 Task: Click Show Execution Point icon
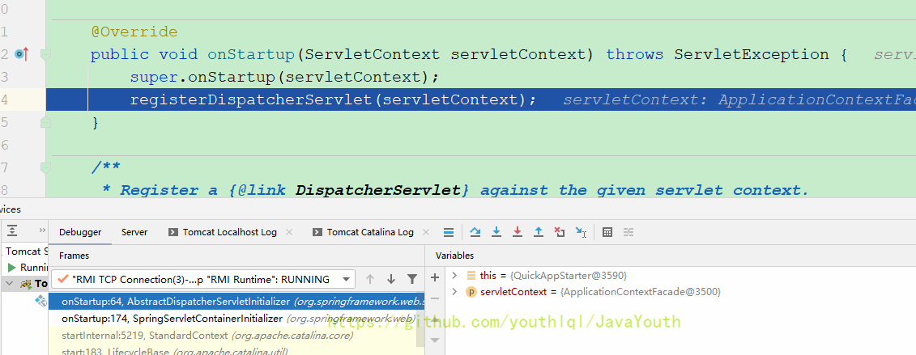click(x=449, y=232)
